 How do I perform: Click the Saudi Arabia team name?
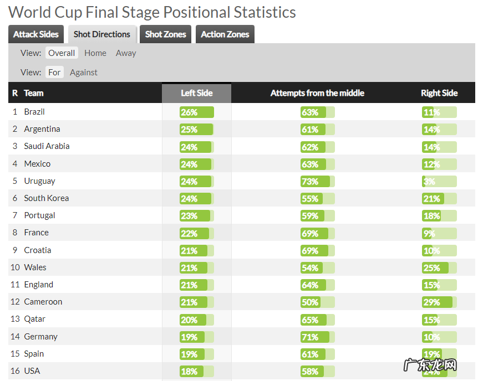[47, 146]
